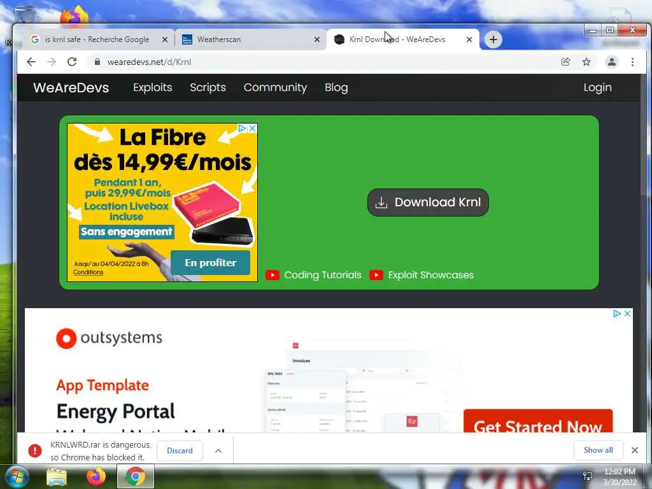Open Exploit Showcases YouTube link
This screenshot has height=489, width=652.
pos(422,275)
